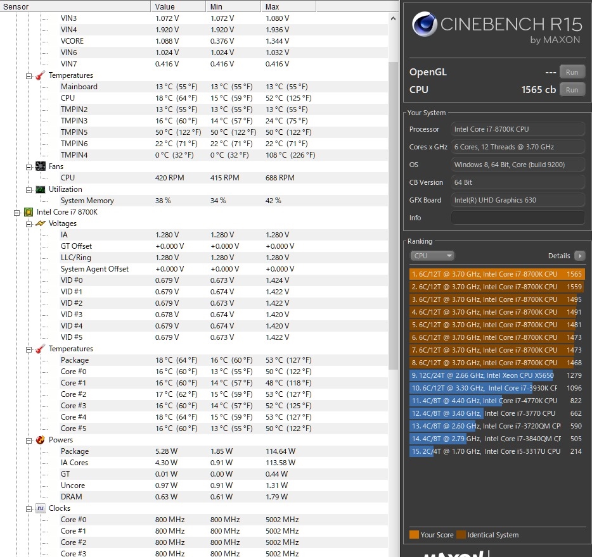Select ranking entry 1 scoring 1565

497,274
